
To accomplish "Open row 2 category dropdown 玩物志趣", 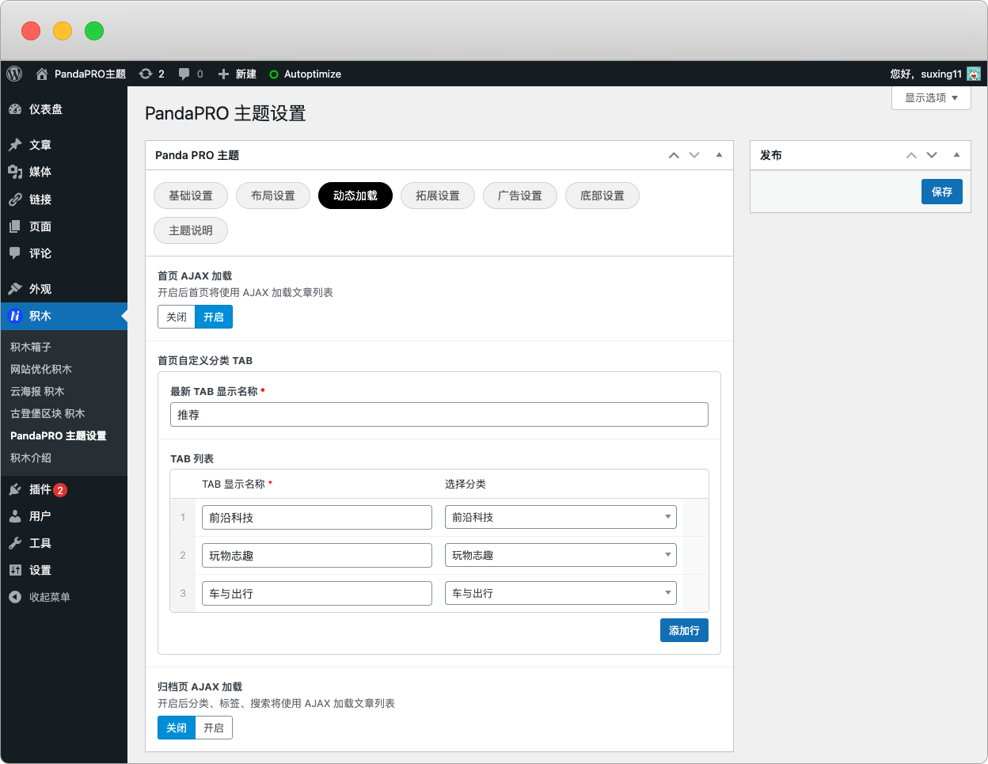I will pyautogui.click(x=560, y=555).
